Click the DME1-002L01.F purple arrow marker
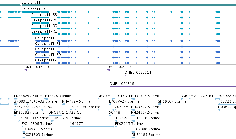Viewport: 236px width, 139px height. (x=126, y=75)
